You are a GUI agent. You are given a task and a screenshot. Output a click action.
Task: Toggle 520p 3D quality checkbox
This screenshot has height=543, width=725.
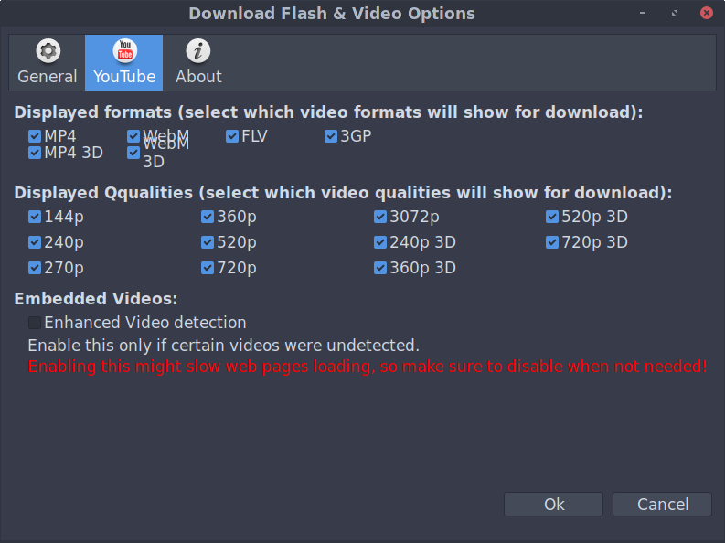[x=552, y=217]
